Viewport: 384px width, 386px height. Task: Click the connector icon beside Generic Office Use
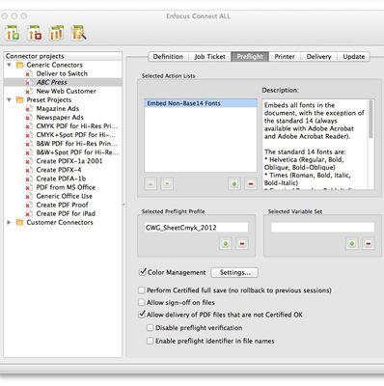point(29,196)
